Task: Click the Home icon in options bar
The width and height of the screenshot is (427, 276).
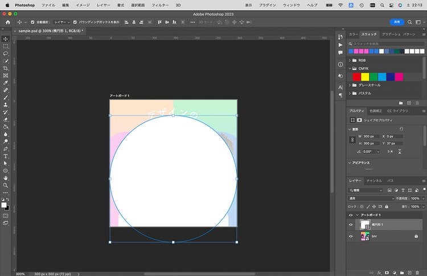Action: (8, 22)
